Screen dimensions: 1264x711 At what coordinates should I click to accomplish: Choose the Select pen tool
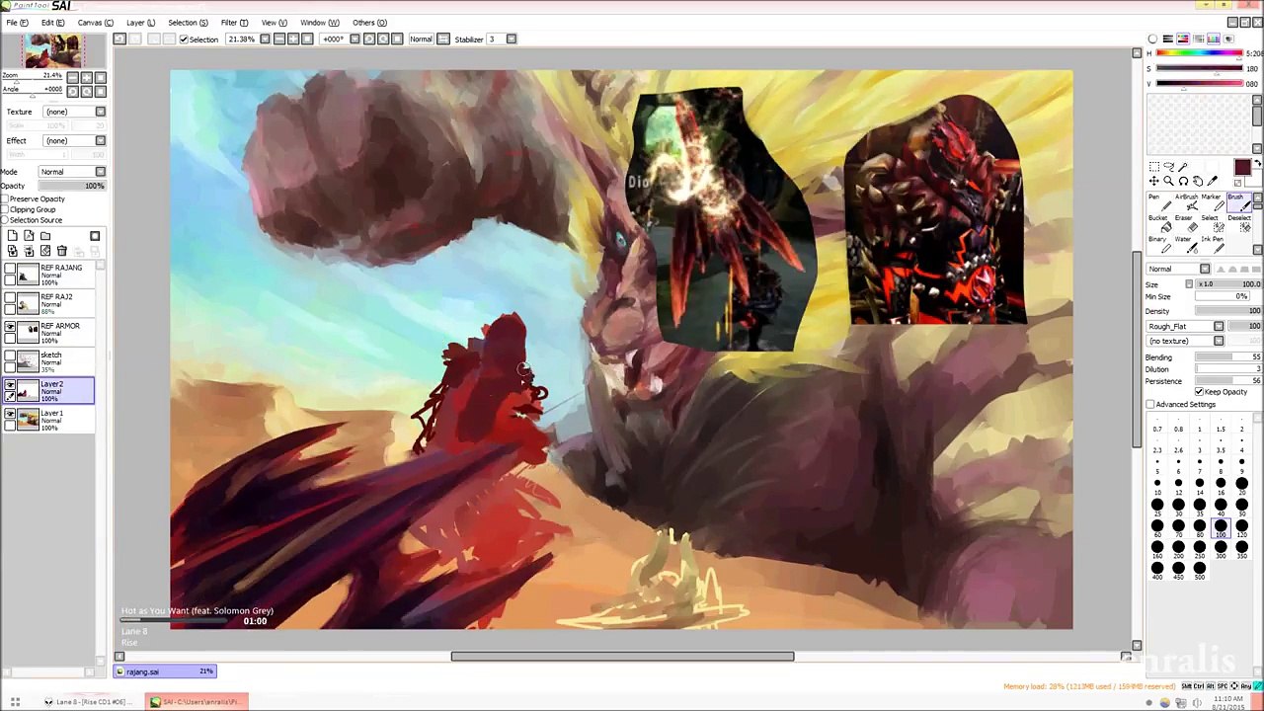[x=1213, y=223]
